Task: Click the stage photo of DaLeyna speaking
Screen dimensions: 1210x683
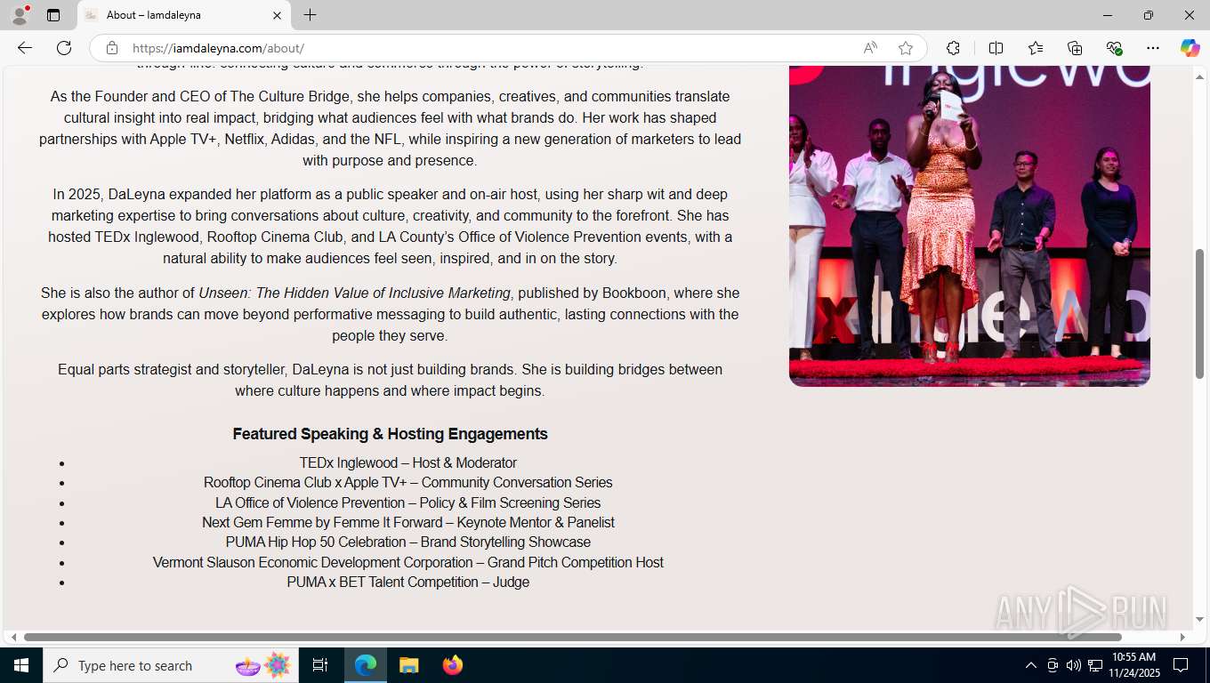Action: tap(970, 226)
